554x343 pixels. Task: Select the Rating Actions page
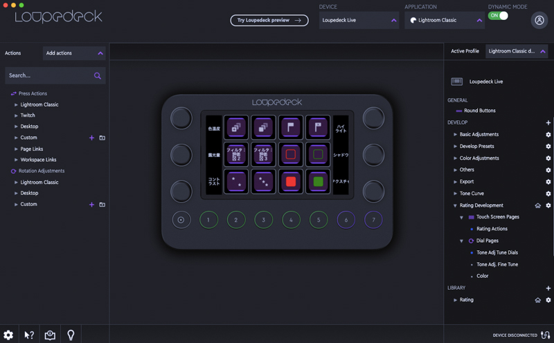tap(492, 229)
